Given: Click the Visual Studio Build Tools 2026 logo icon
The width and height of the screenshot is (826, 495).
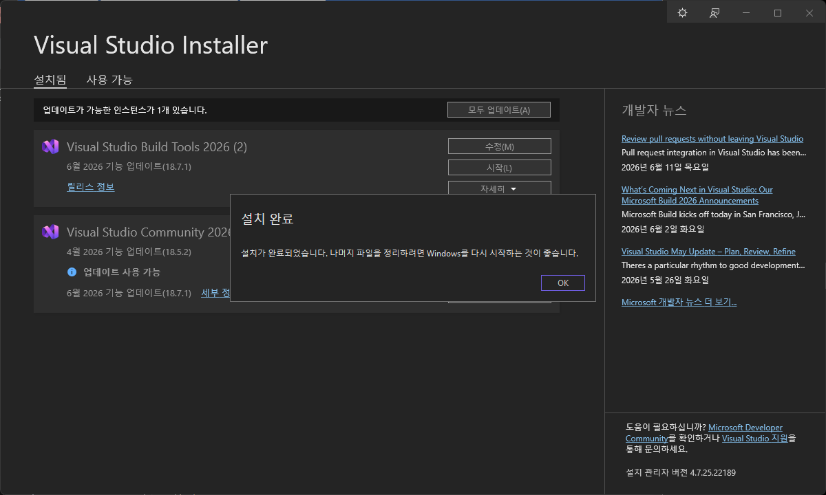Looking at the screenshot, I should (50, 146).
